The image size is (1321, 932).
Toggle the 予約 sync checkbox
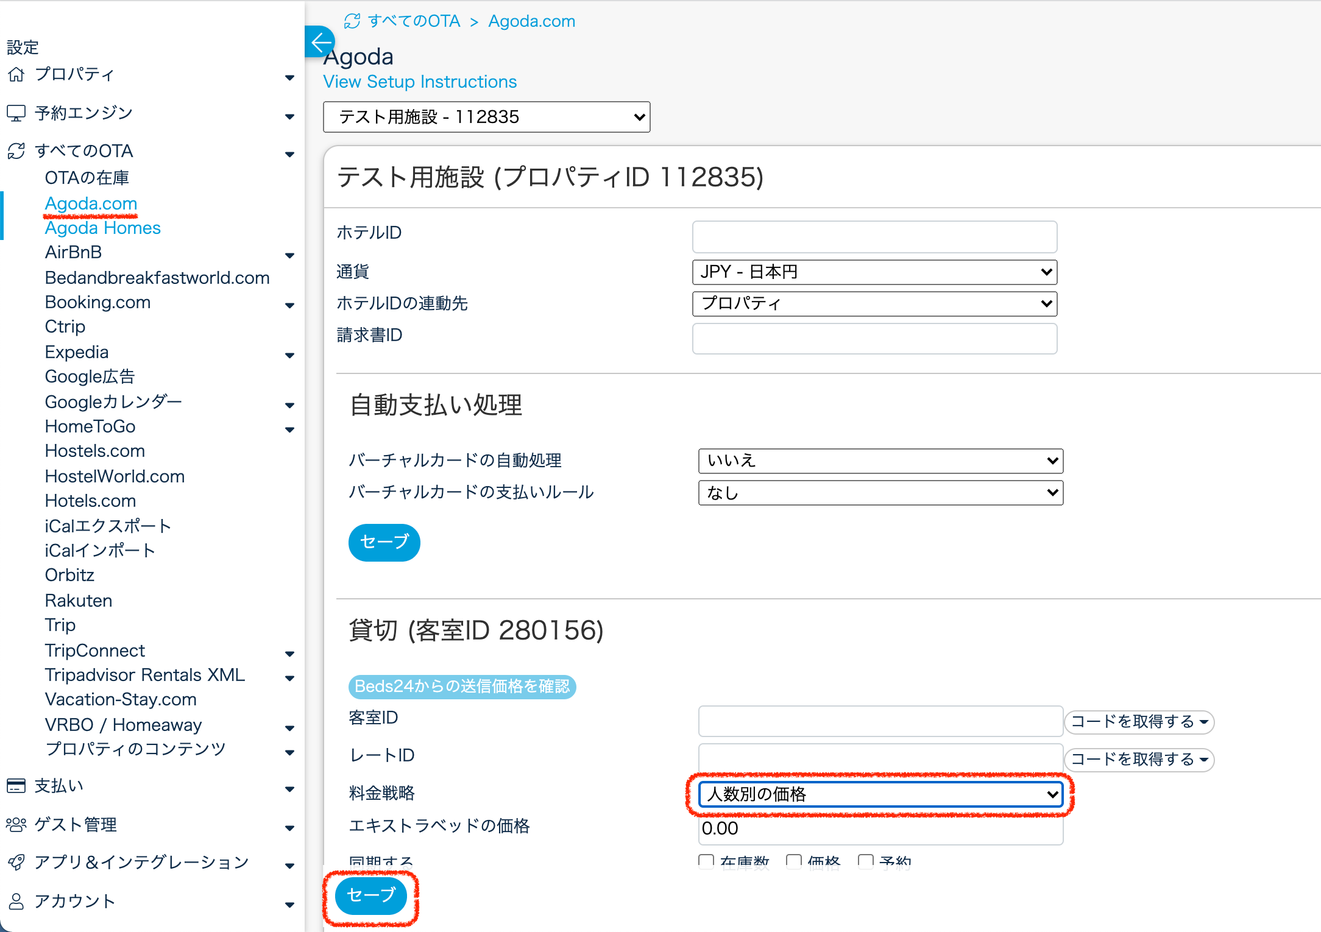[865, 861]
